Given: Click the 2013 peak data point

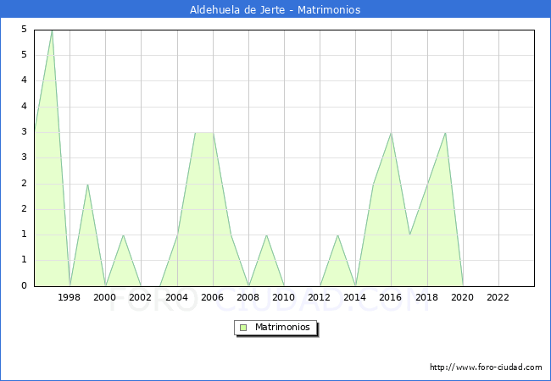Looking at the screenshot, I should pyautogui.click(x=337, y=235).
